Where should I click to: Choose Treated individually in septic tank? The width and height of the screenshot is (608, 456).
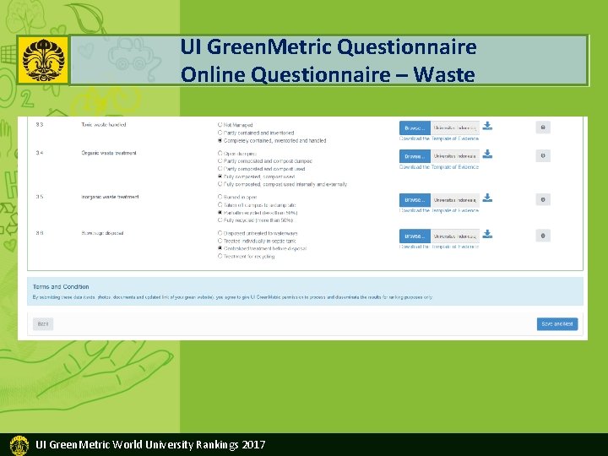tap(220, 241)
